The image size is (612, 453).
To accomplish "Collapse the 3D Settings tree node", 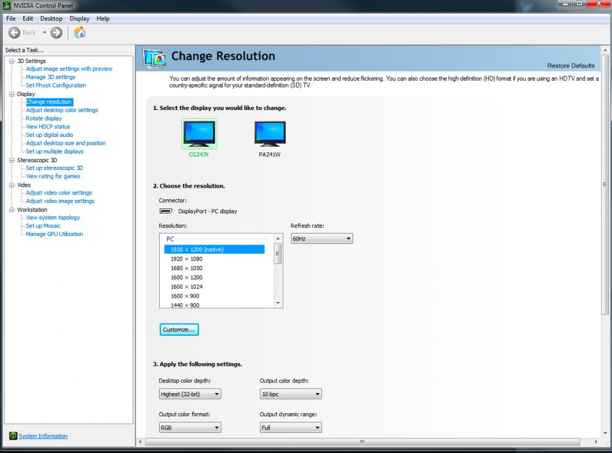I will [x=12, y=61].
